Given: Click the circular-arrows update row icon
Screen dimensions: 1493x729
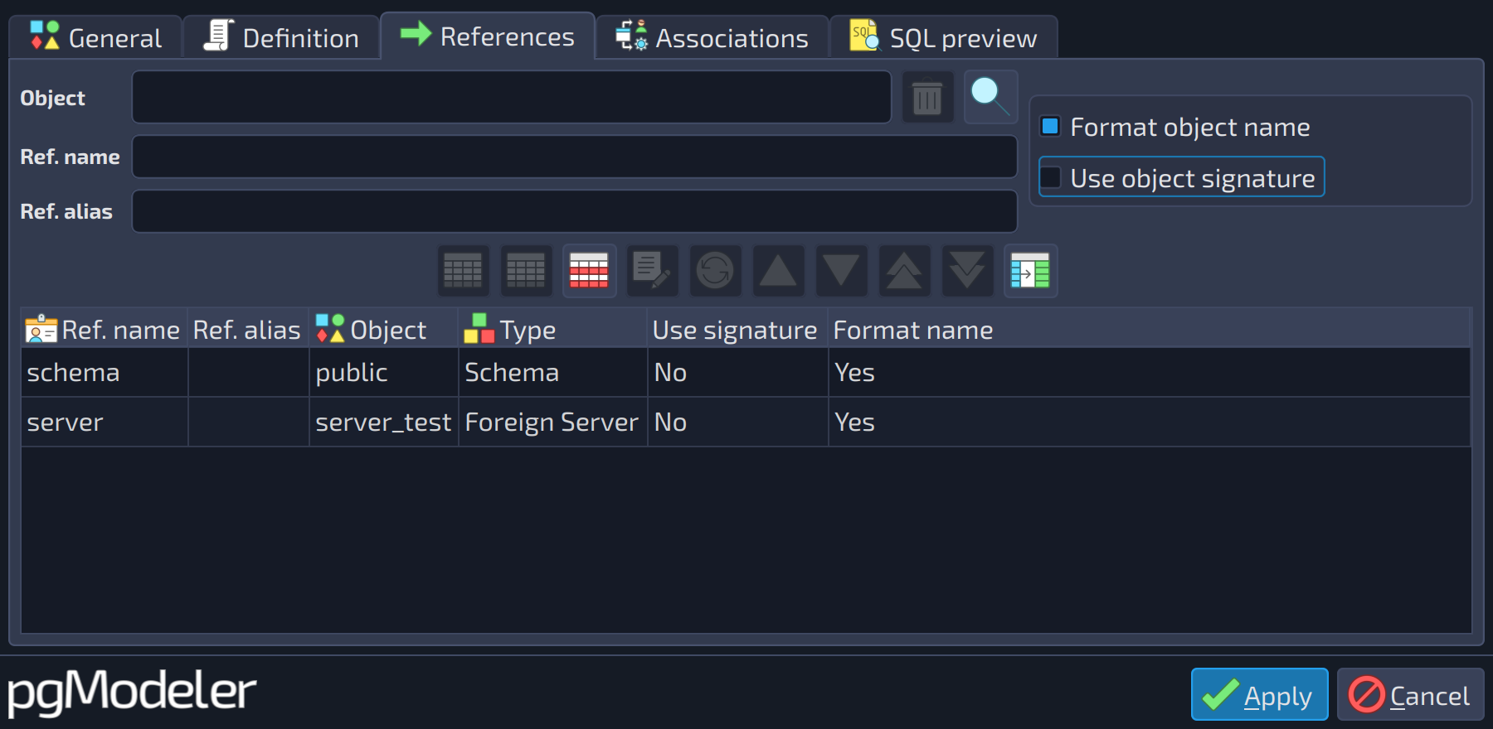Looking at the screenshot, I should click(715, 271).
